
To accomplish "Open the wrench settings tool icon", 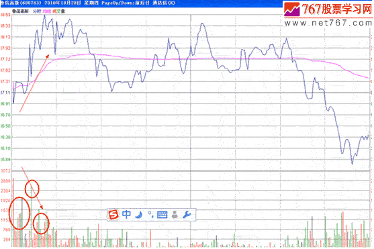I will [x=187, y=215].
